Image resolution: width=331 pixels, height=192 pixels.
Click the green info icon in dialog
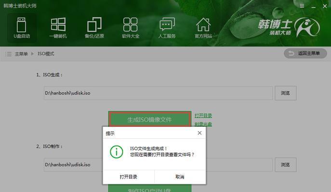click(116, 152)
